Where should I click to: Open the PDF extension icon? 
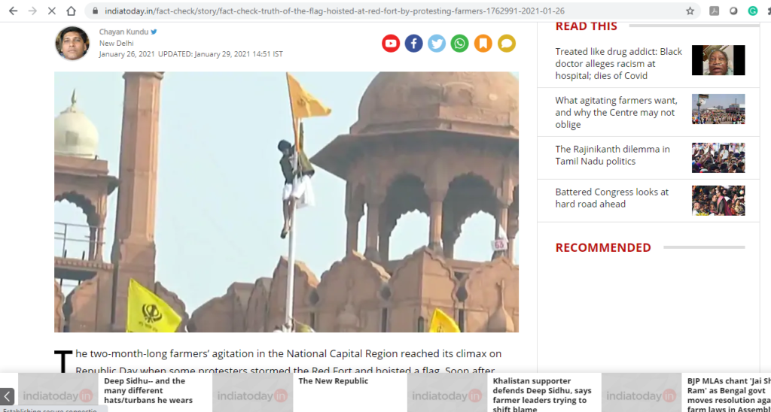[714, 11]
